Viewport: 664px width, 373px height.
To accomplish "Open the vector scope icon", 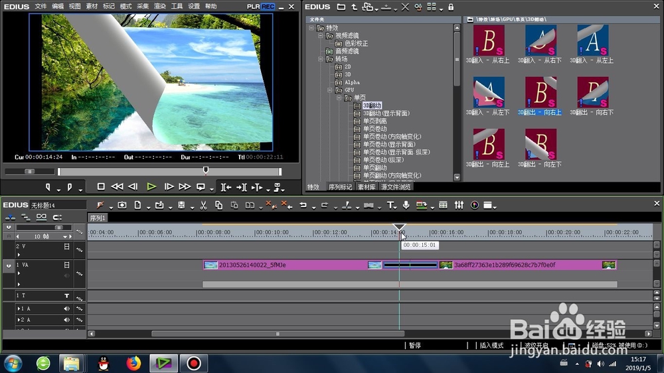I will [x=475, y=205].
